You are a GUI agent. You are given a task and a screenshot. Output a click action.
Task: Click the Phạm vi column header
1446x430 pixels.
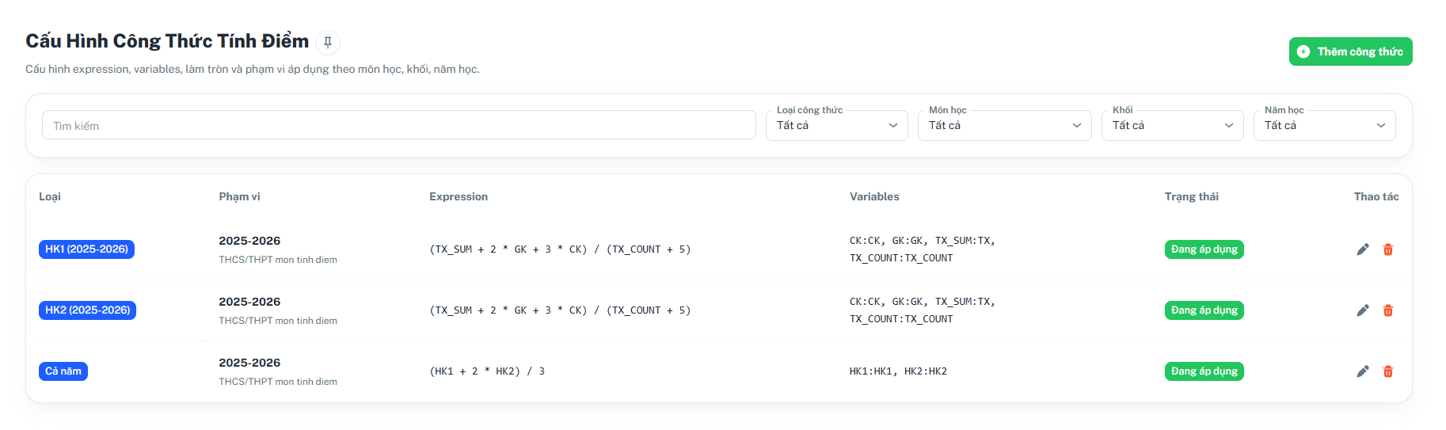click(x=239, y=196)
